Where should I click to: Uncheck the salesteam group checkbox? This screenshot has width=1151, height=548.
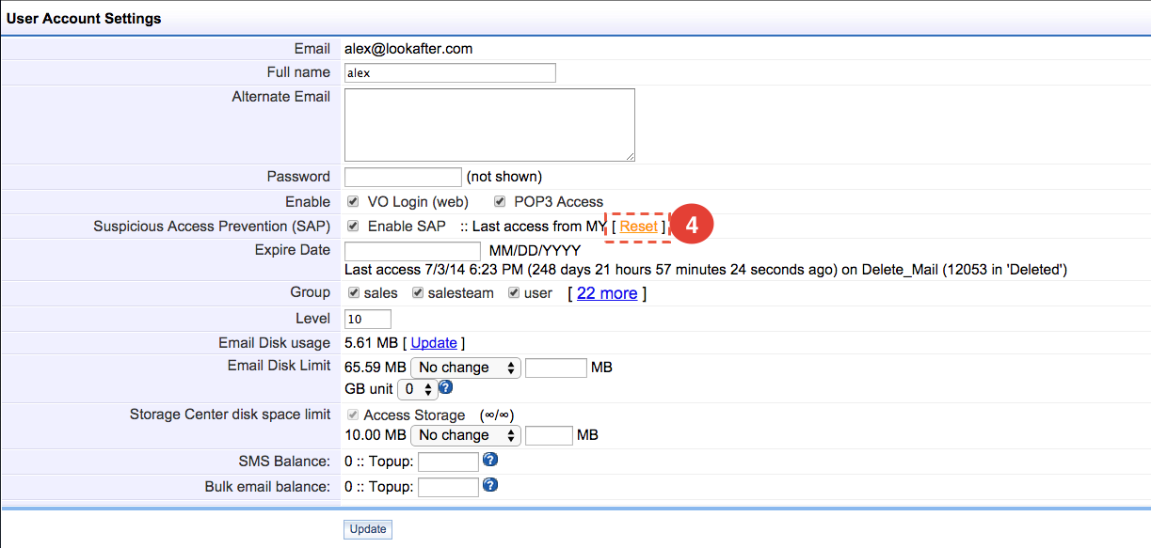(x=418, y=292)
